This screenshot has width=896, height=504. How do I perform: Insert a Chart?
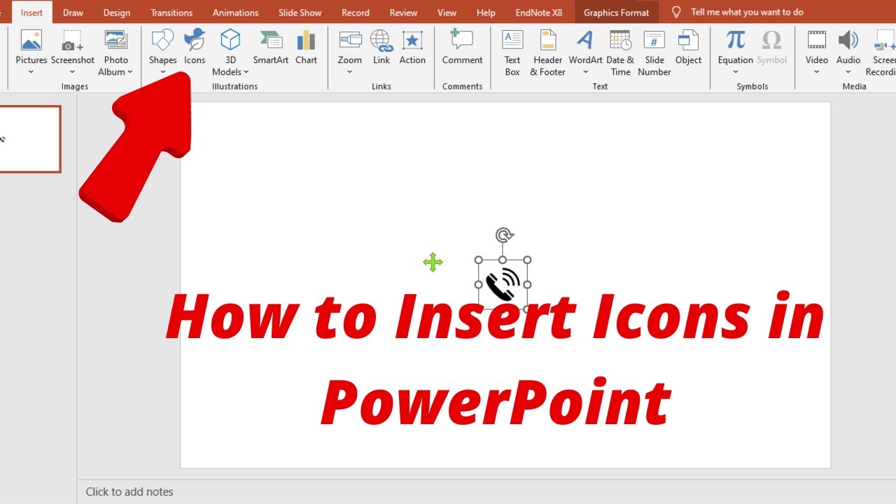pos(306,48)
